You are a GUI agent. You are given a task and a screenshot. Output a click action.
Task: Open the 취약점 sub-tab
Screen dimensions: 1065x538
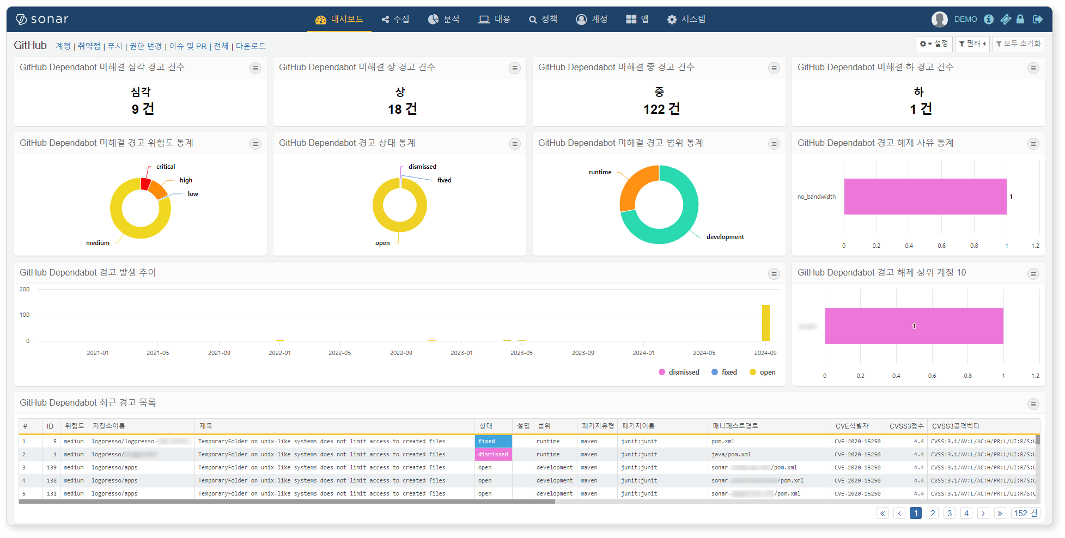pyautogui.click(x=89, y=46)
